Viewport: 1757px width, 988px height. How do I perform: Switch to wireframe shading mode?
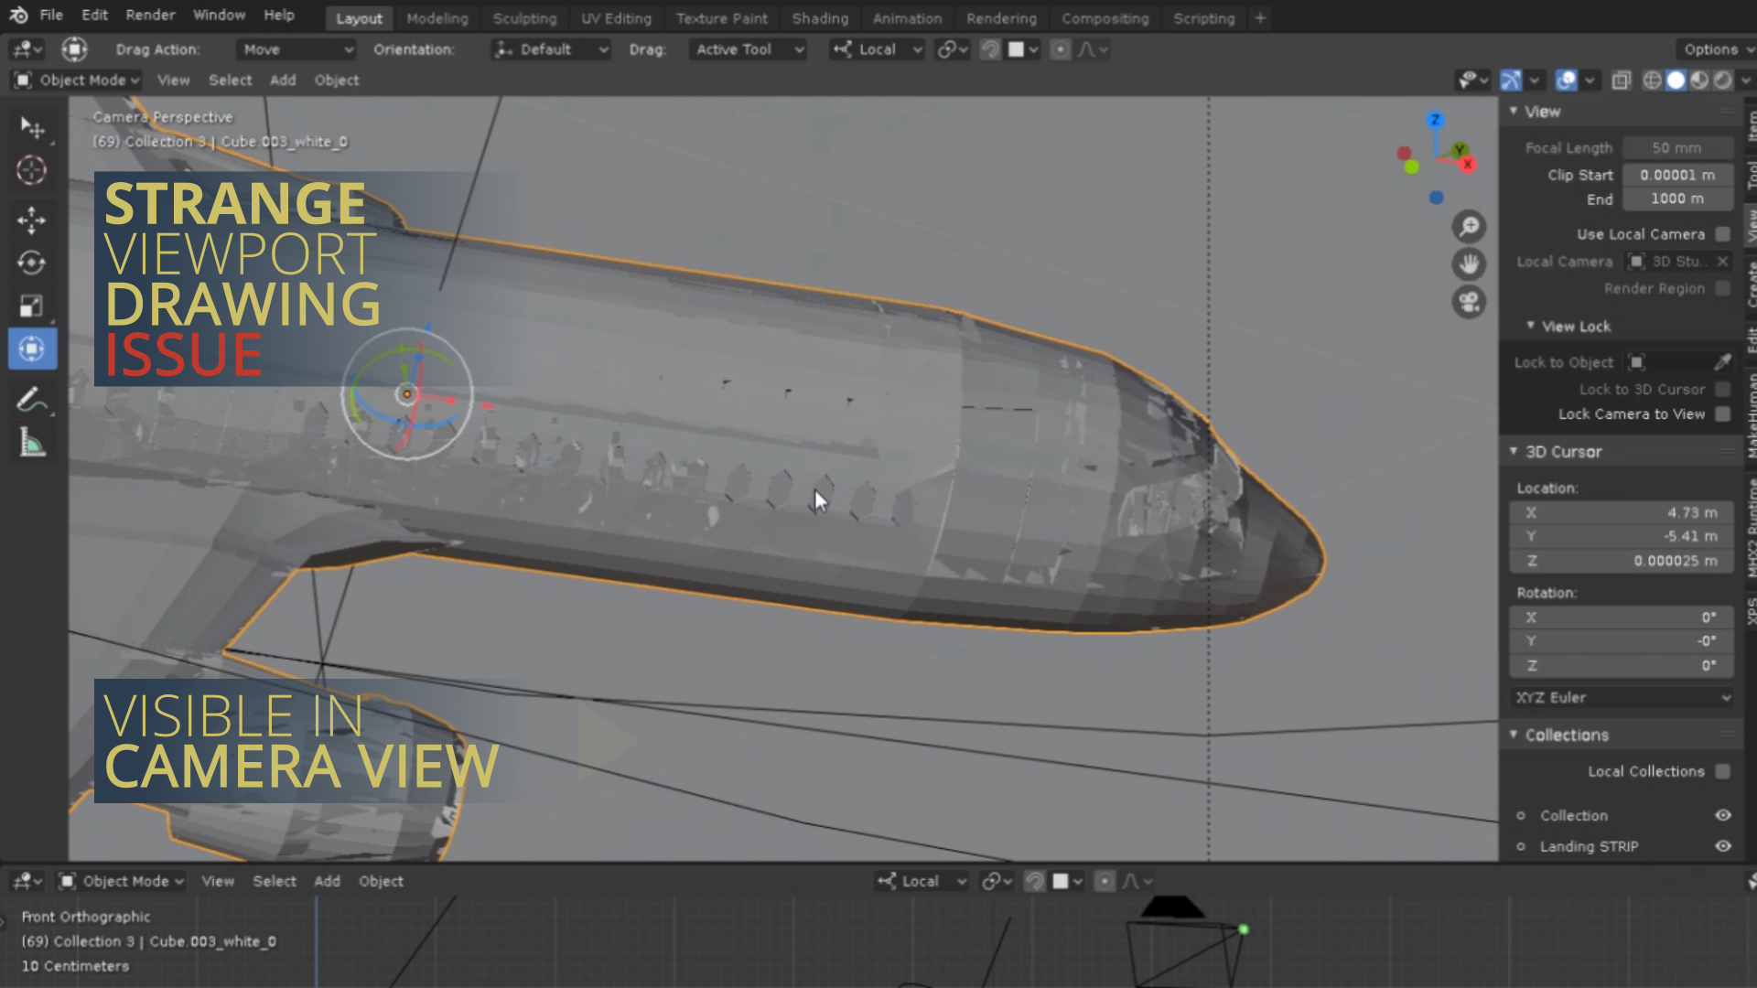point(1652,81)
